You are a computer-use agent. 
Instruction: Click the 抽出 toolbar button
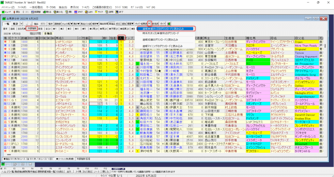coord(36,23)
